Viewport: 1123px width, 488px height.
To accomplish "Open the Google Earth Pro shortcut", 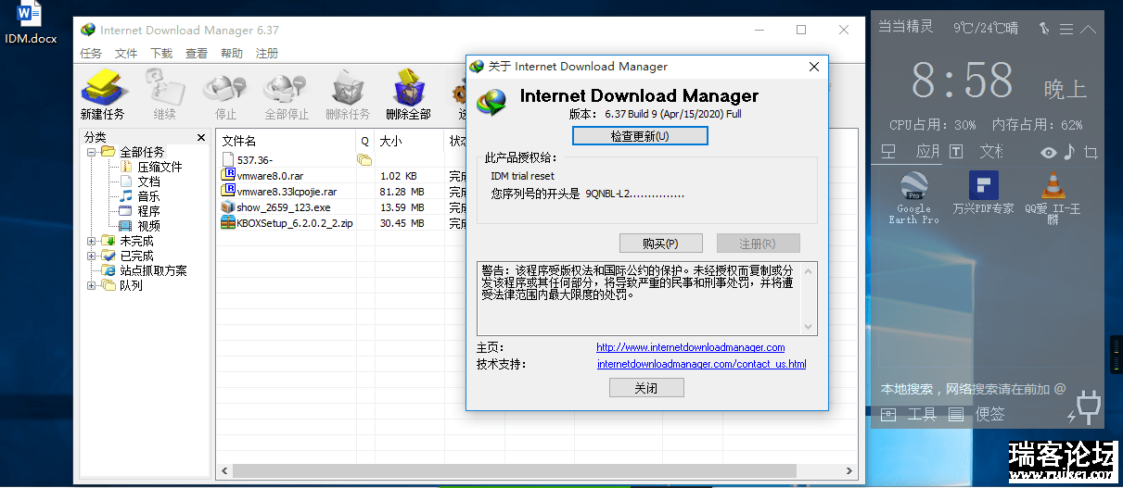I will [x=913, y=198].
